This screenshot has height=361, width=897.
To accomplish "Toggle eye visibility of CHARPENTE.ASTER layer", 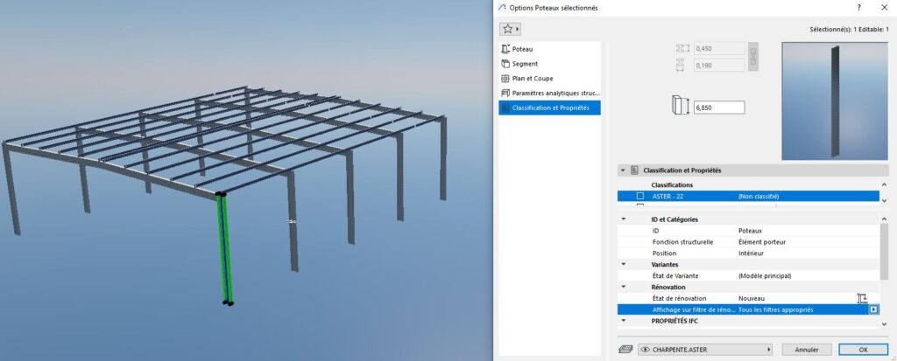I will coord(645,349).
